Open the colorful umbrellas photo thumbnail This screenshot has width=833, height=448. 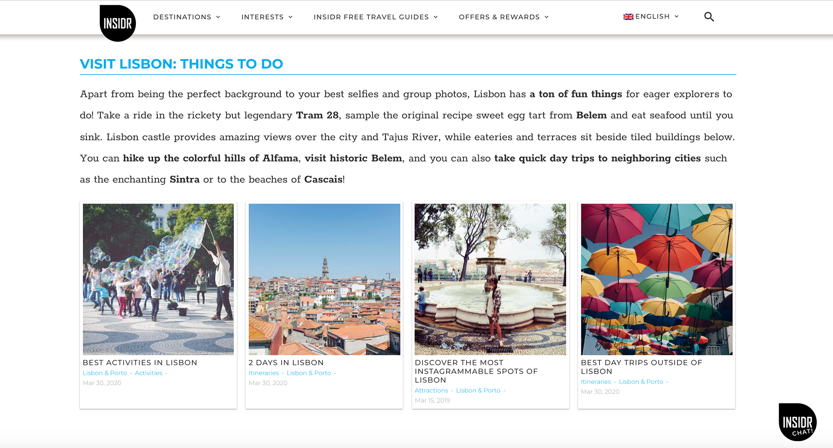657,279
